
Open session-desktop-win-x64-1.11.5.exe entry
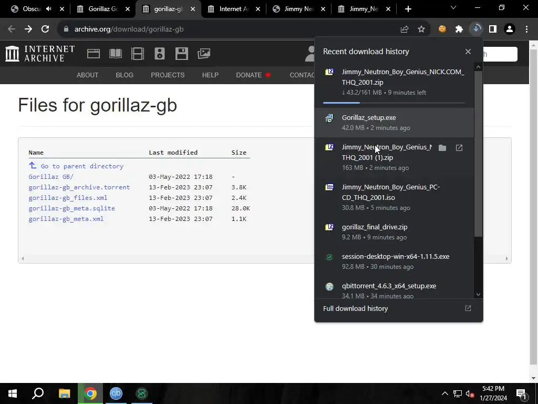tap(394, 261)
